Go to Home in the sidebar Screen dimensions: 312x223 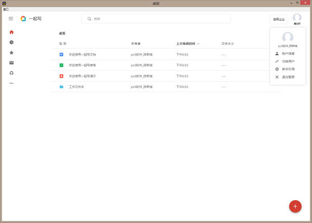[11, 32]
